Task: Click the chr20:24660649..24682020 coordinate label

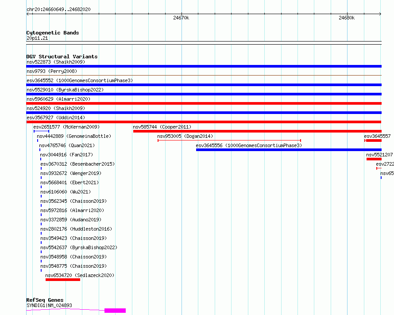Action: (58, 9)
